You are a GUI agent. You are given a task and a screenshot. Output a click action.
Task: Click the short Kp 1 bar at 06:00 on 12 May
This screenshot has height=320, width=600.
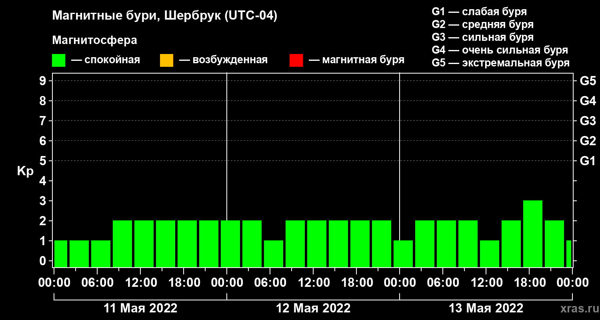pyautogui.click(x=274, y=254)
